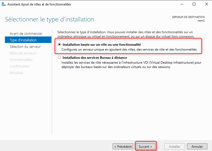Click the Résultats step
The width and height of the screenshot is (212, 151).
pyautogui.click(x=16, y=73)
